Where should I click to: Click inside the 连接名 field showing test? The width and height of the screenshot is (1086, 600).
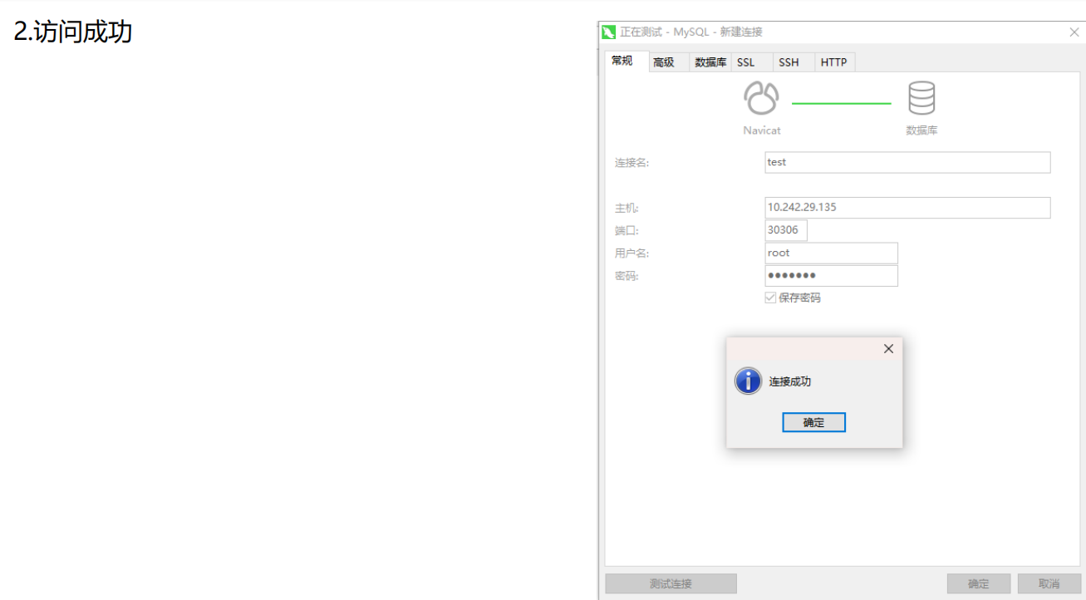(906, 162)
